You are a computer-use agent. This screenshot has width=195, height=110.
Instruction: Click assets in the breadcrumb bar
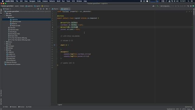tap(17, 6)
